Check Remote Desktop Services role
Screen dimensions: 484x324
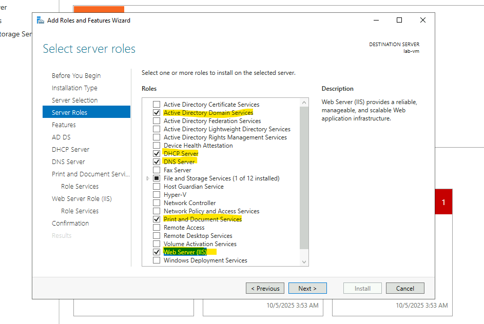point(157,235)
